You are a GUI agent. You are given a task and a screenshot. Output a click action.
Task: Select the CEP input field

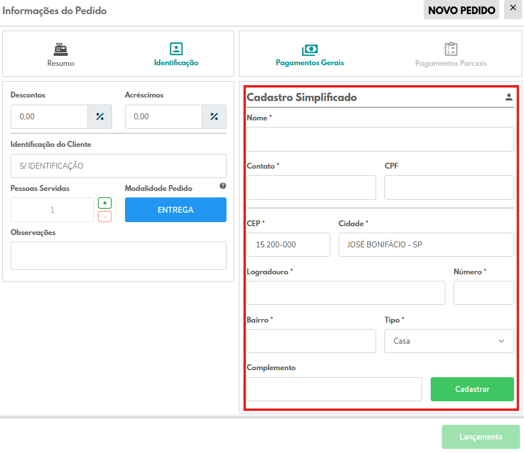click(x=288, y=244)
